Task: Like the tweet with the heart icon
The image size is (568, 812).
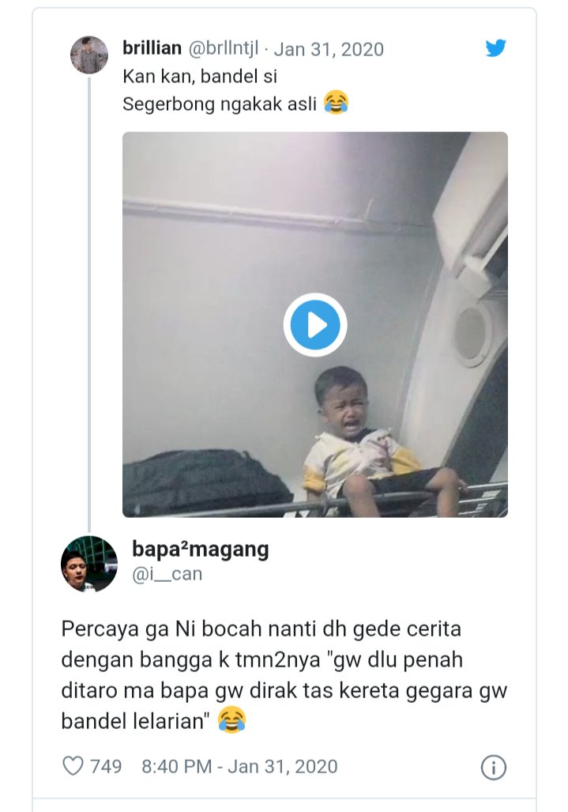Action: [73, 765]
